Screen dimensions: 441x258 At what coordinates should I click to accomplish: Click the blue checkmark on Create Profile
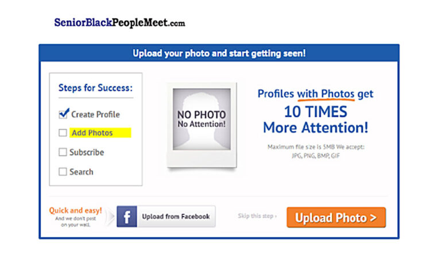coord(64,113)
